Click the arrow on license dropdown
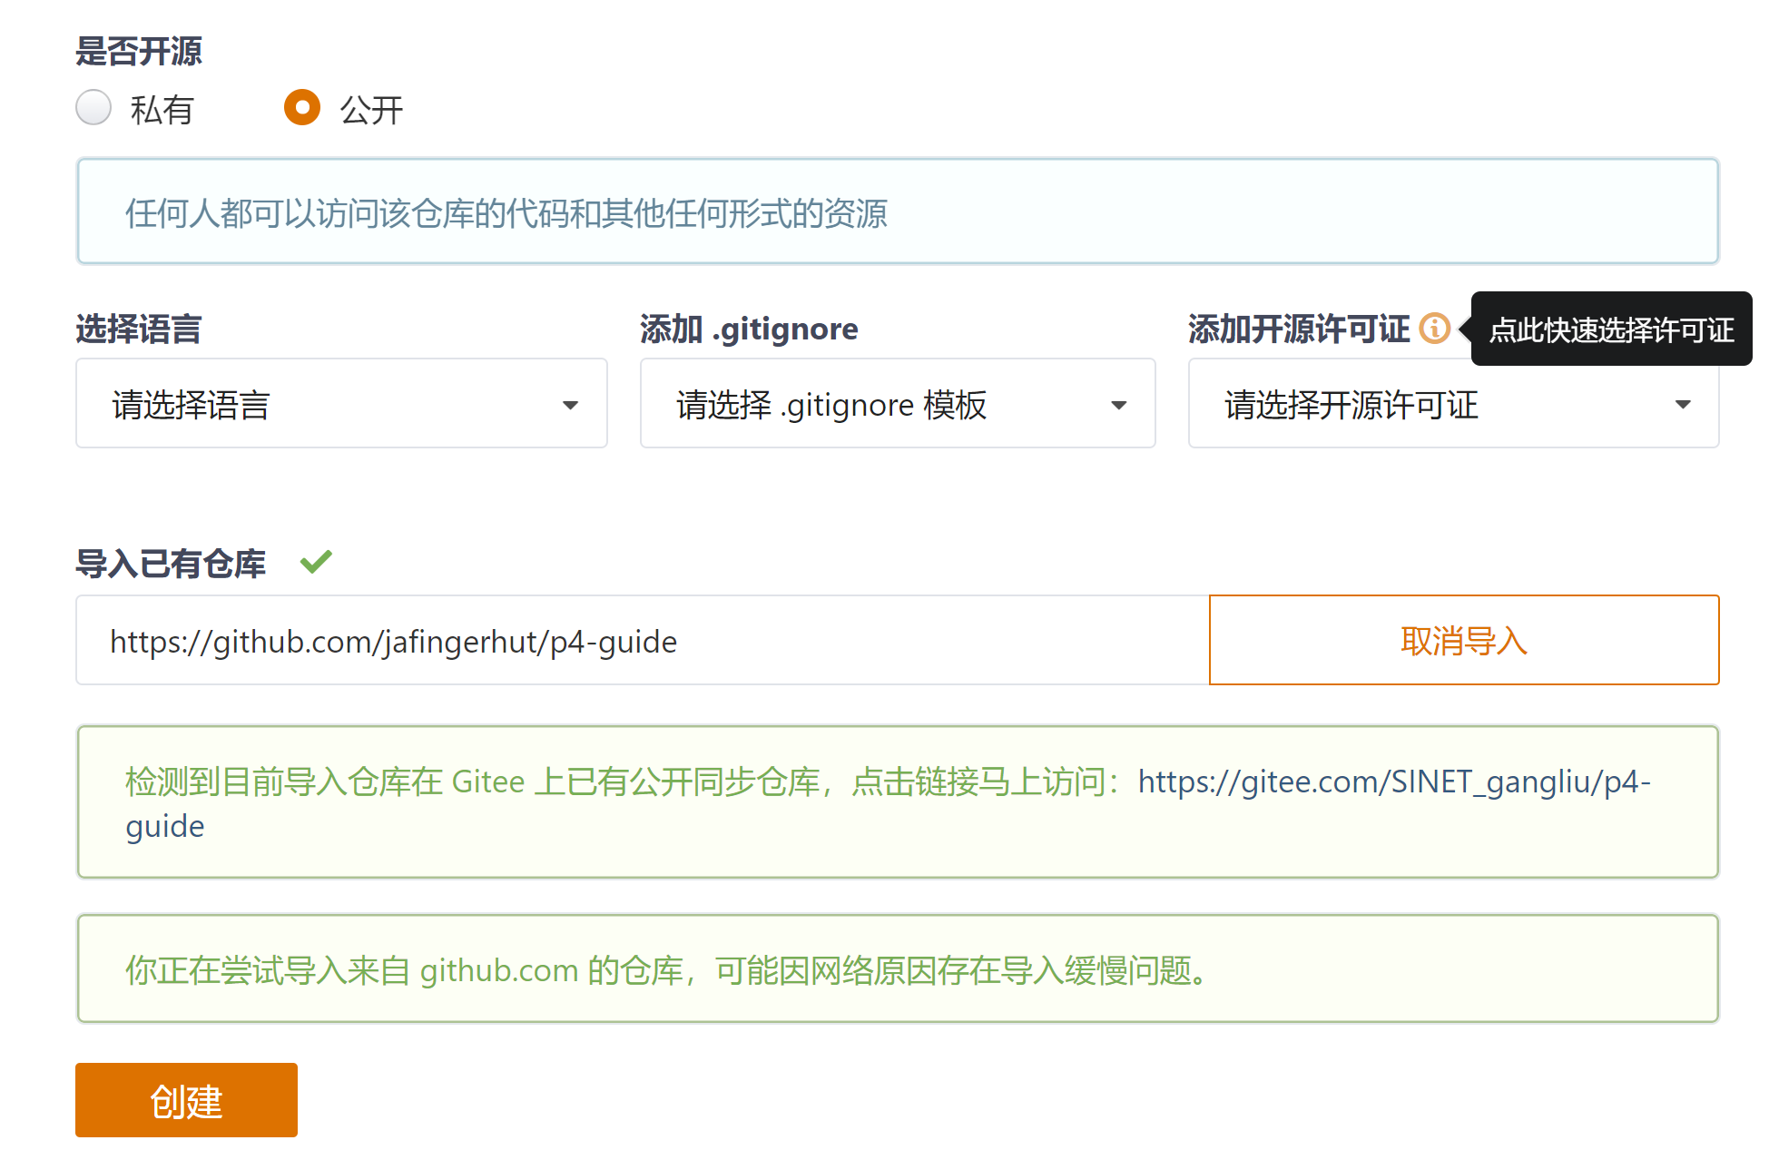 pyautogui.click(x=1683, y=405)
